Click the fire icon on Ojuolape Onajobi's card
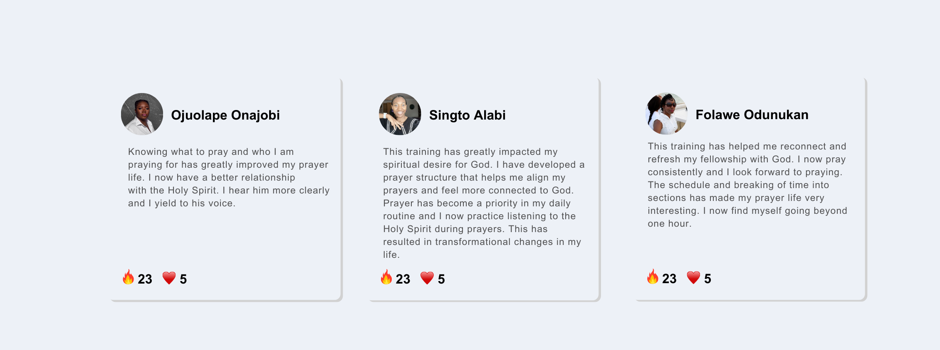 point(129,277)
